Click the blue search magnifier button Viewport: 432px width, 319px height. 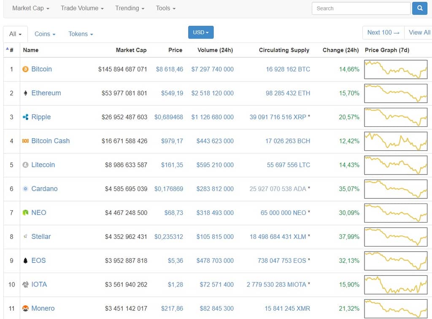coord(420,8)
